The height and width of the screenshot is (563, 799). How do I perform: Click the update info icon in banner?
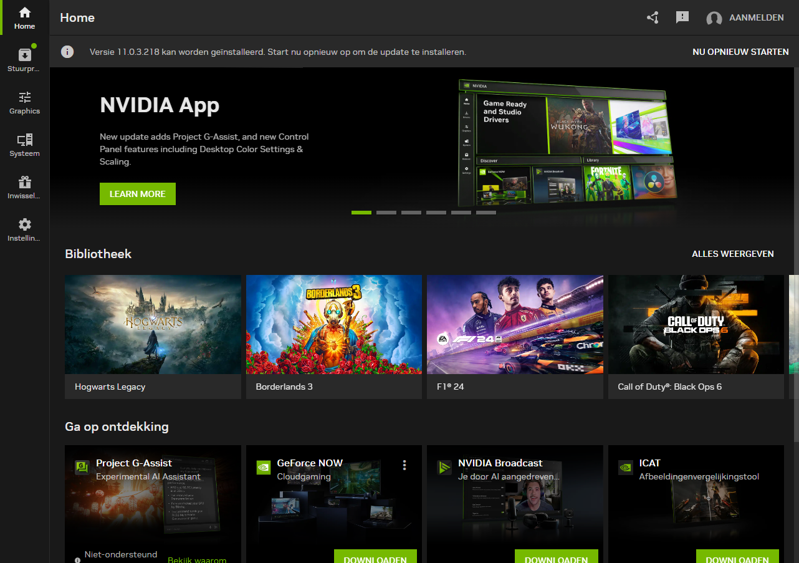(67, 52)
